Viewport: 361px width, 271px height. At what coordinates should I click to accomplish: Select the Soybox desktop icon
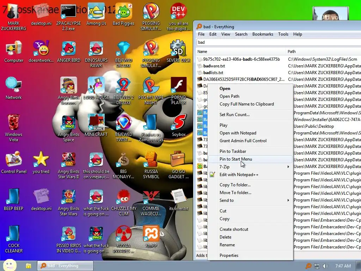[179, 126]
